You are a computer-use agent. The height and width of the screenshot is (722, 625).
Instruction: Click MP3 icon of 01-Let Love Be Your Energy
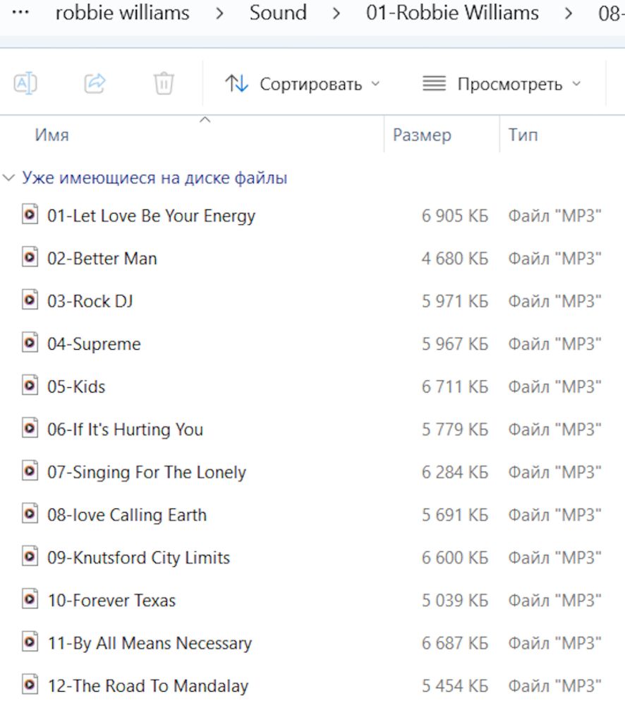(30, 214)
